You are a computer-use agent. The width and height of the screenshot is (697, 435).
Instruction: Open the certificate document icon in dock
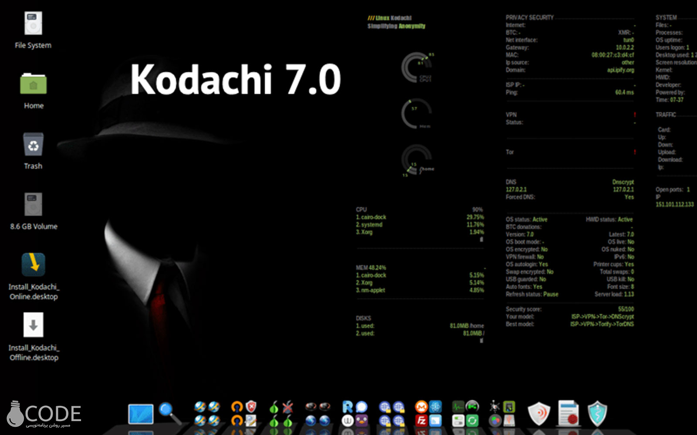pos(568,413)
